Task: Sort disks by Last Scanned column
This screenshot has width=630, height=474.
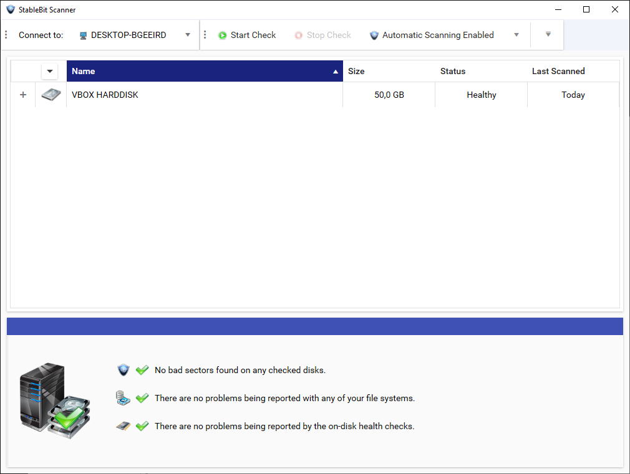Action: click(573, 71)
